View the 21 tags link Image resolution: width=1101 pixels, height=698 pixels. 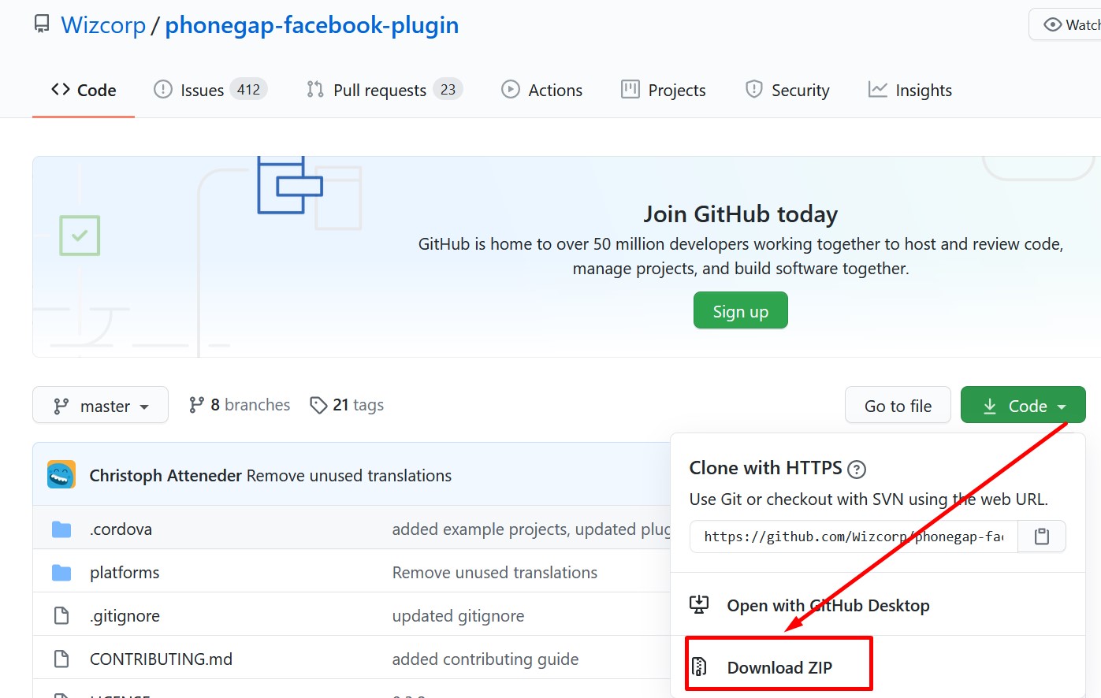pos(347,405)
